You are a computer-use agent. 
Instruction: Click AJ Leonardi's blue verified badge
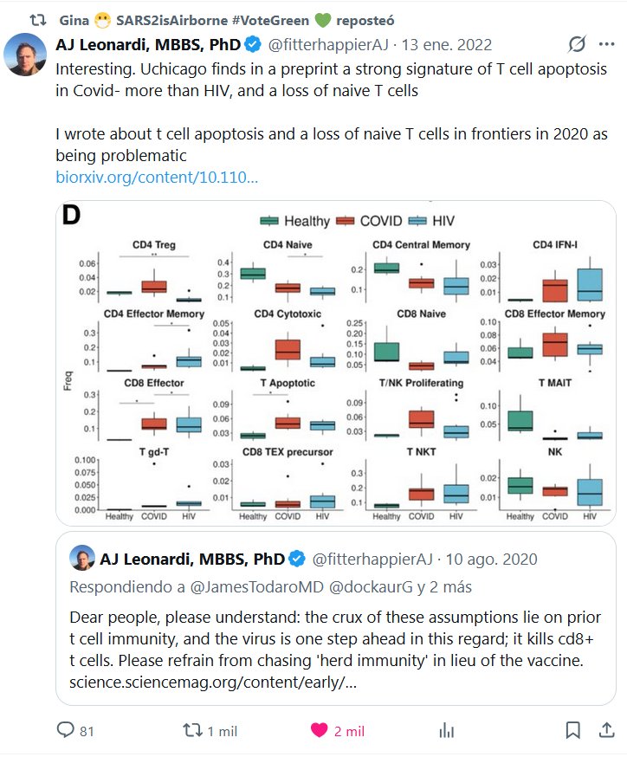click(x=252, y=44)
